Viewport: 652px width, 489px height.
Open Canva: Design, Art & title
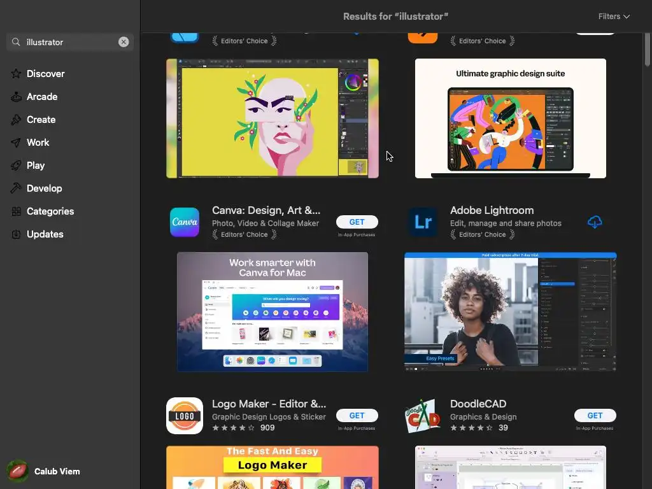click(x=266, y=210)
